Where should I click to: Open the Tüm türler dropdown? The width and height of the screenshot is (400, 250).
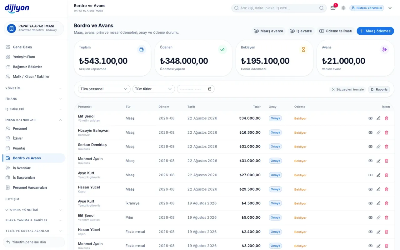pyautogui.click(x=153, y=89)
